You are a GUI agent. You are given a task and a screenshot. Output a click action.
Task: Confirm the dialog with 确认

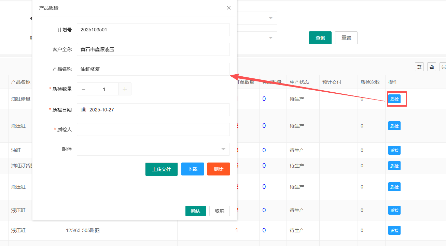tap(196, 211)
